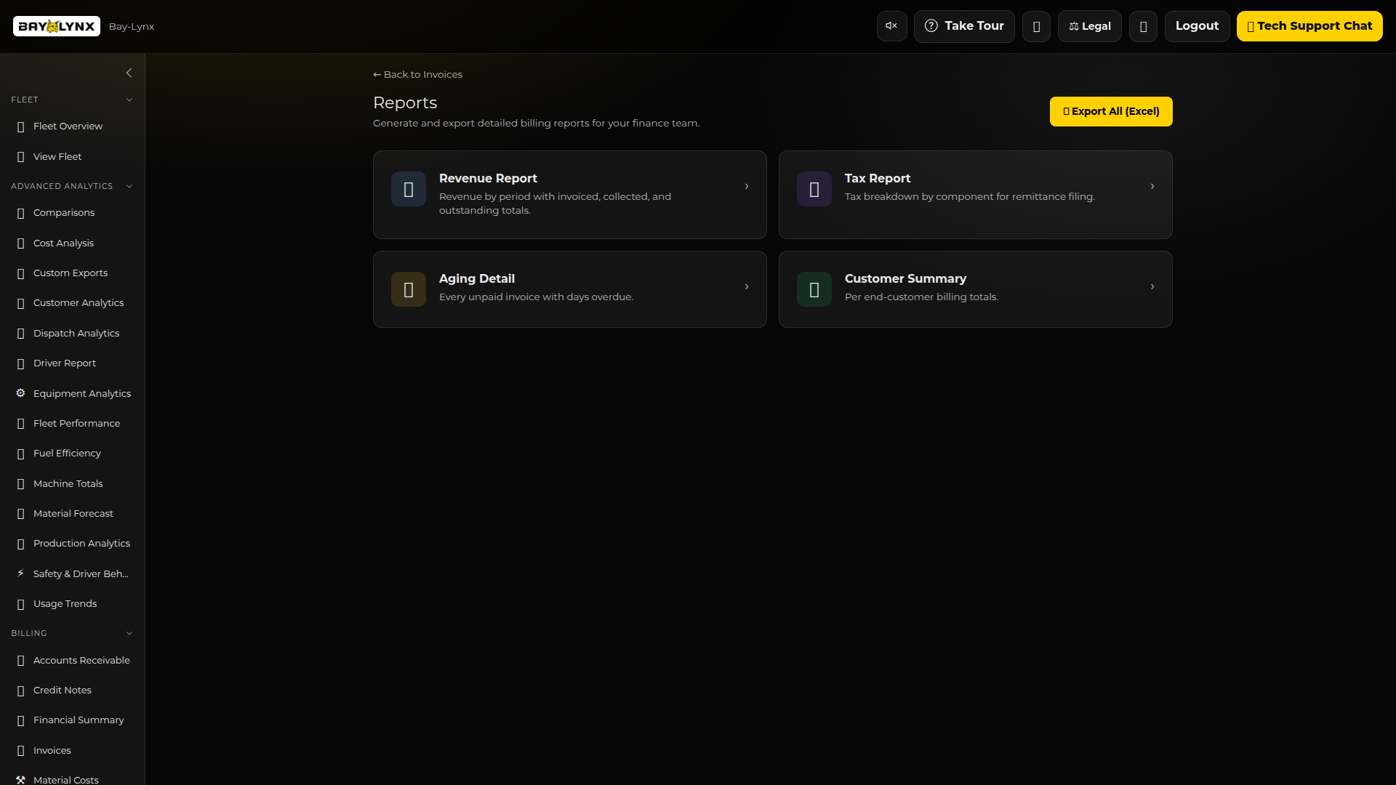
Task: Collapse the Billing section chevron
Action: point(129,633)
